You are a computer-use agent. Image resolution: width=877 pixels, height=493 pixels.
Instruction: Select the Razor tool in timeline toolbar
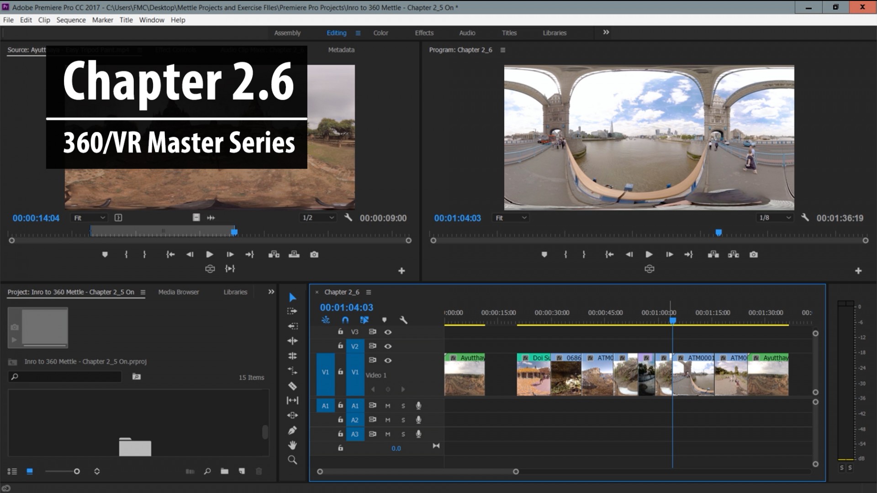pyautogui.click(x=293, y=386)
